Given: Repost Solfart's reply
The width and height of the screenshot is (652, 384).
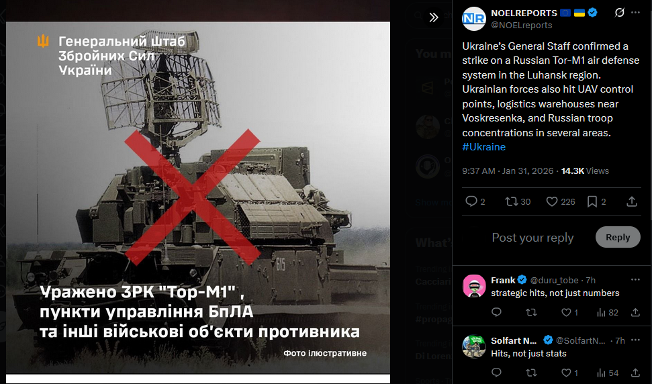Looking at the screenshot, I should click(531, 373).
